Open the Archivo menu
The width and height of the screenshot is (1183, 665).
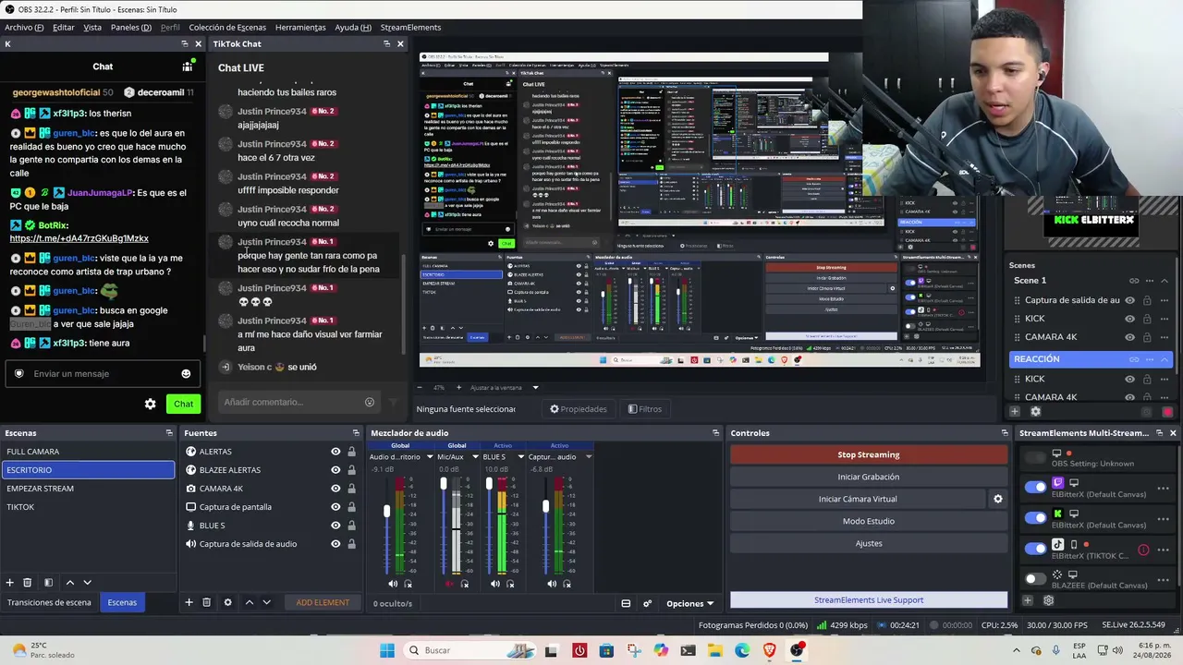pyautogui.click(x=24, y=28)
